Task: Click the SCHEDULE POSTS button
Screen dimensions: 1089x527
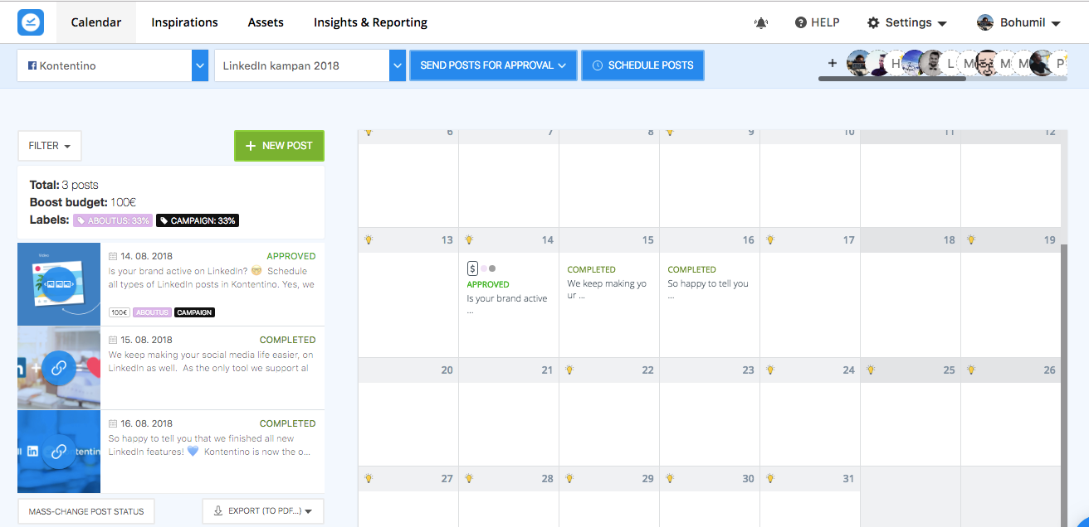Action: 642,65
